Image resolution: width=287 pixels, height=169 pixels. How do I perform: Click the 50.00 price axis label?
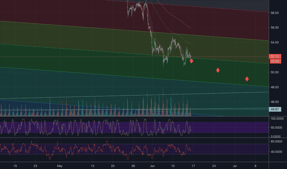pos(275,72)
